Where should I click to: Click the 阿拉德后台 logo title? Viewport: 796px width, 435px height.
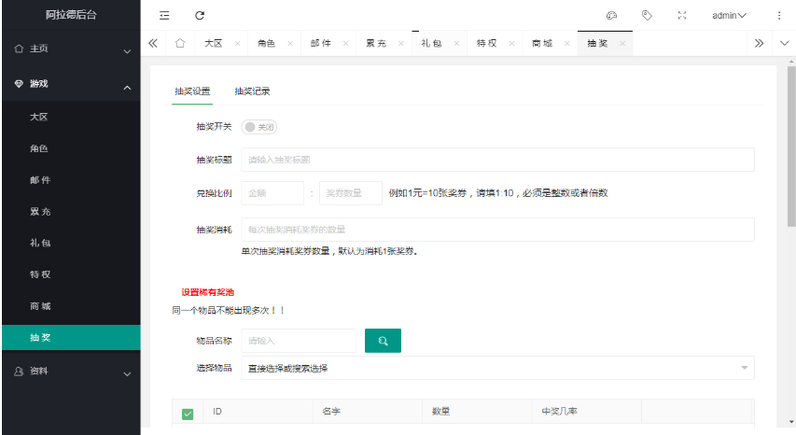(71, 15)
